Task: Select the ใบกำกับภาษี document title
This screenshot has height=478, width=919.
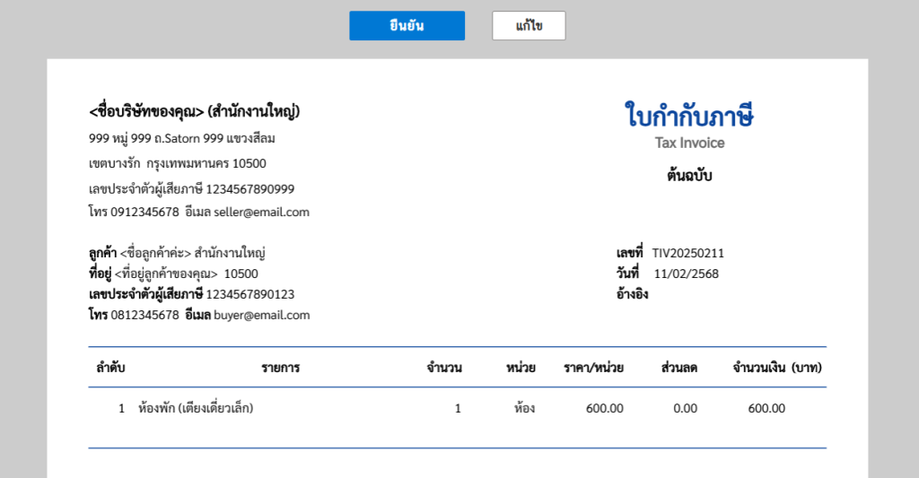Action: pyautogui.click(x=689, y=114)
